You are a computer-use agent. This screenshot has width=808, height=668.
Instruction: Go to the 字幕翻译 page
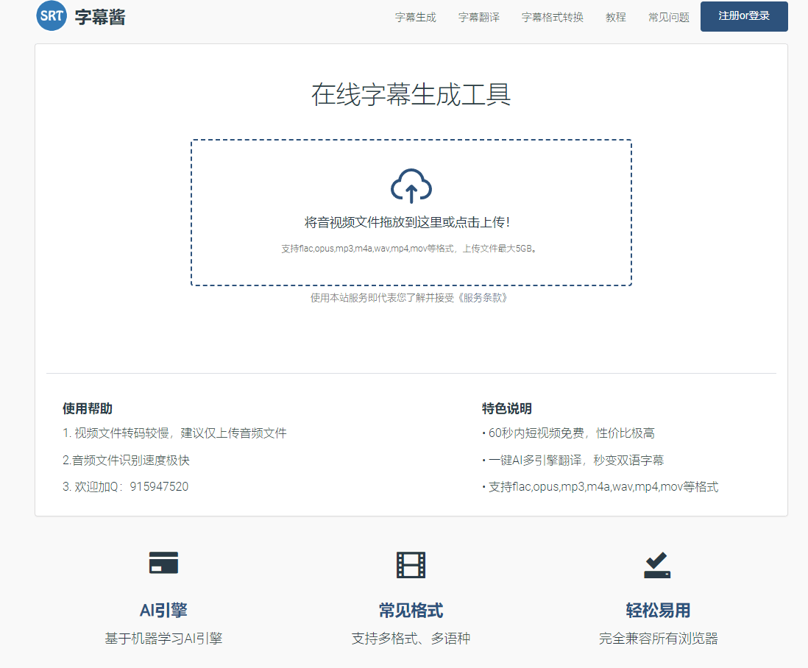click(x=478, y=17)
